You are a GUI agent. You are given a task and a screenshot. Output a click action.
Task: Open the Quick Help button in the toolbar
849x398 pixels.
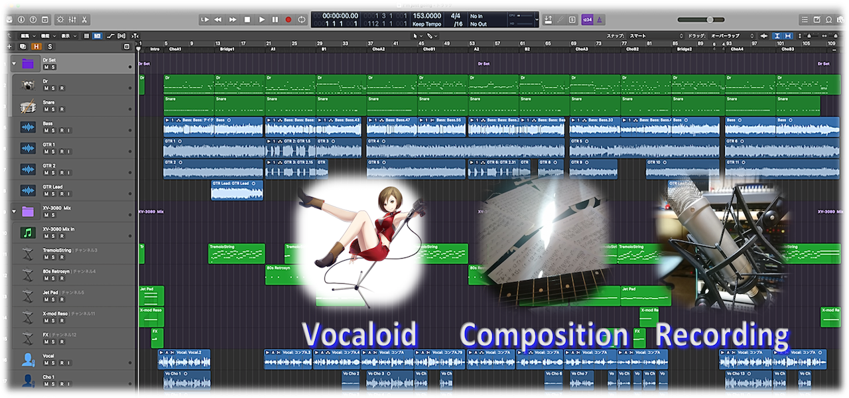click(x=34, y=20)
